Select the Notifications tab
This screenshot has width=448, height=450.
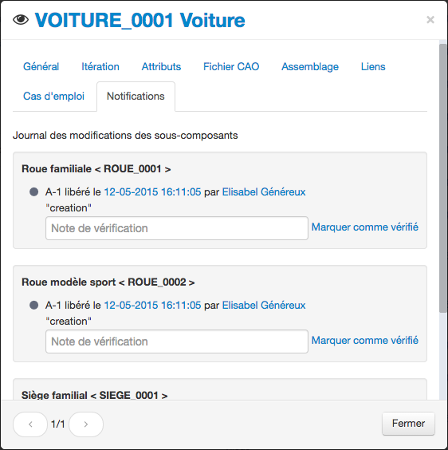[x=136, y=96]
